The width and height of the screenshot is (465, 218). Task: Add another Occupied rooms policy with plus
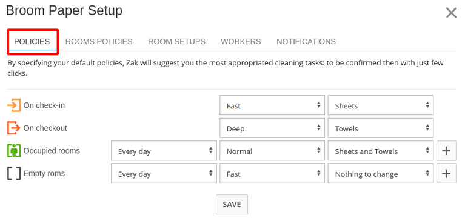point(446,151)
